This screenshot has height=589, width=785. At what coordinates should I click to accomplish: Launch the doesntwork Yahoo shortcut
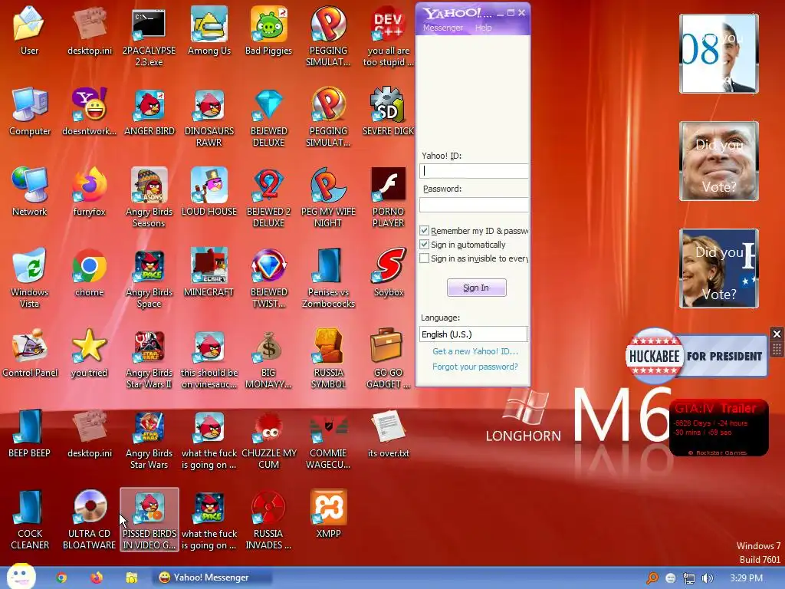(89, 111)
